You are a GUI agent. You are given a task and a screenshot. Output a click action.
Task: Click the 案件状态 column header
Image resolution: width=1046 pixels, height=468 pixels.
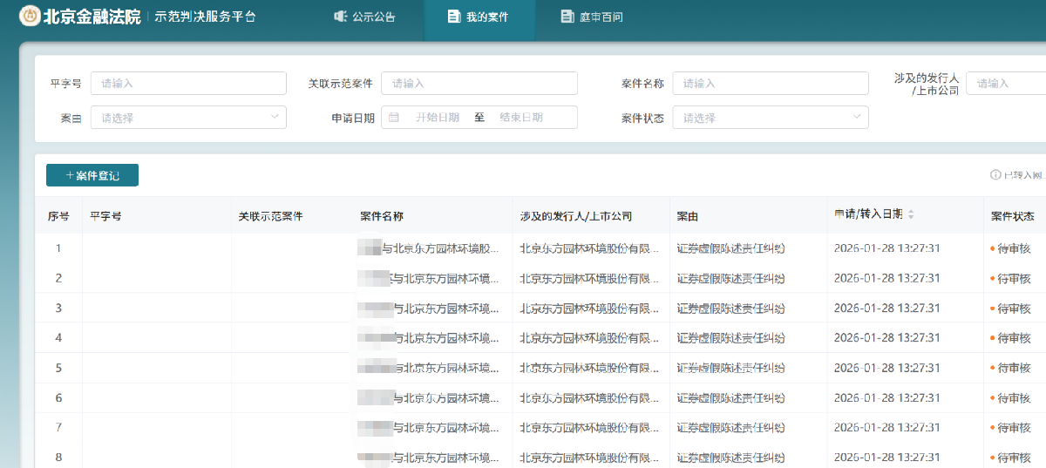(1013, 216)
